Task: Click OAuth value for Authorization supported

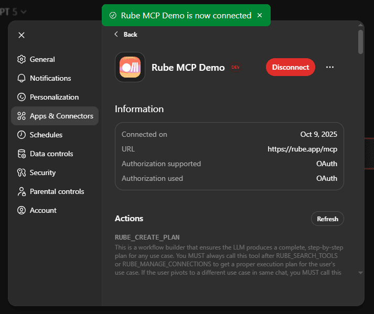Action: pyautogui.click(x=327, y=164)
